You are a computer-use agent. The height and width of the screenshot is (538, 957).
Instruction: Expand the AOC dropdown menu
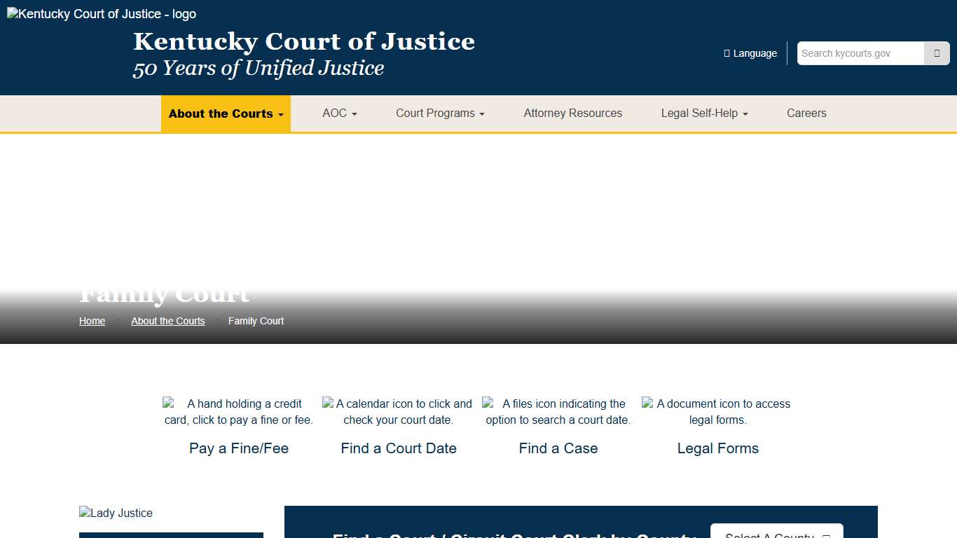pos(339,113)
